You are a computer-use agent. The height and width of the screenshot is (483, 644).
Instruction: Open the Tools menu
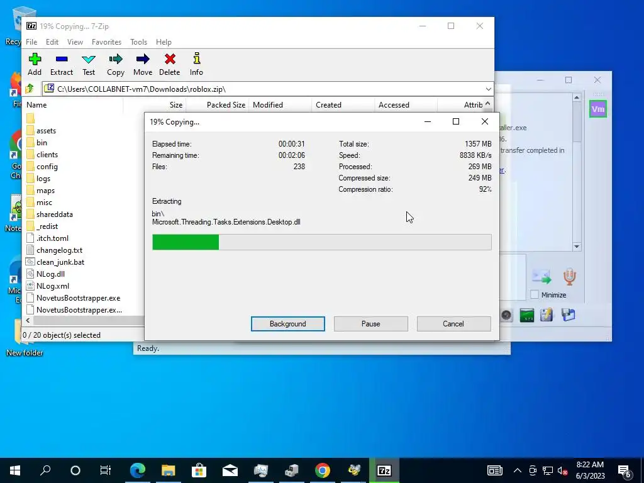tap(138, 42)
